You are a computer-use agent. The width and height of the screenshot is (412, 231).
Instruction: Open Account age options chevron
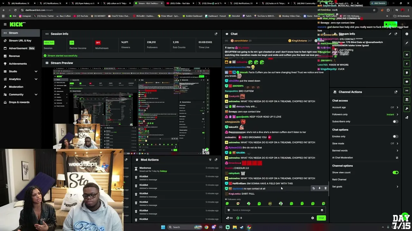pyautogui.click(x=397, y=107)
